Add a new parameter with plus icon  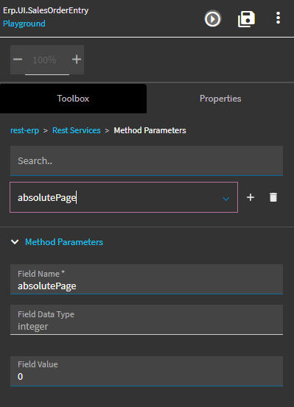(251, 197)
